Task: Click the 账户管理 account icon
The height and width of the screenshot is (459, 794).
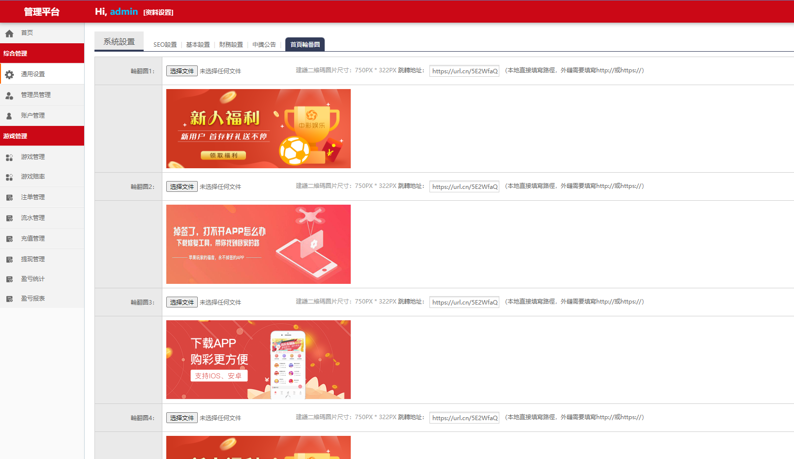Action: point(9,115)
